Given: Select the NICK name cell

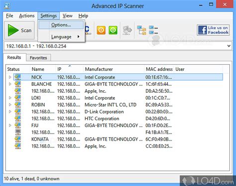Looking at the screenshot, I should click(37, 77).
